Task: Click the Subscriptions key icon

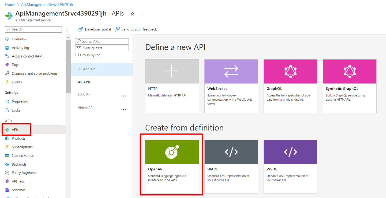Action: point(7,147)
